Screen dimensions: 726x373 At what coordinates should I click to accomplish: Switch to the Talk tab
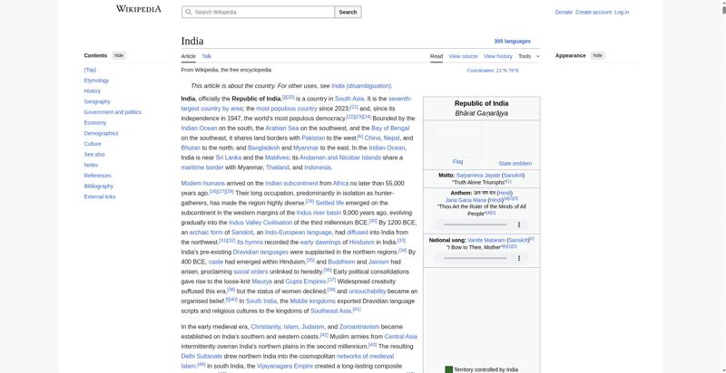pos(207,56)
